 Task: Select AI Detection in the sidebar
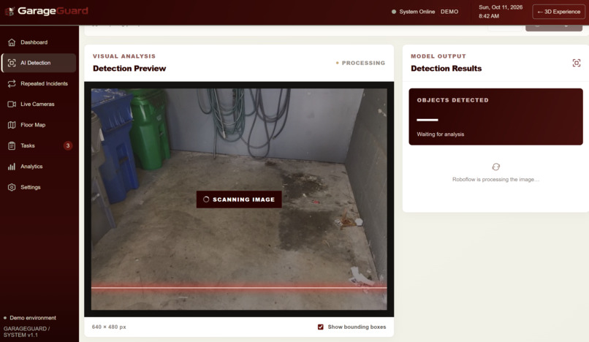click(39, 63)
